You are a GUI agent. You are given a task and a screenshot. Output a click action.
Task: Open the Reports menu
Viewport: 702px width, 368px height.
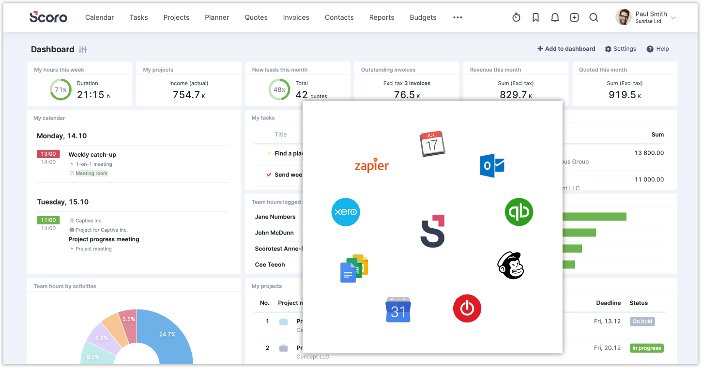click(382, 17)
